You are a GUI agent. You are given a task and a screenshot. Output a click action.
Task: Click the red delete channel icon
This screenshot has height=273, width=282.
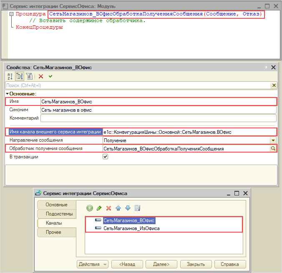pyautogui.click(x=108, y=208)
